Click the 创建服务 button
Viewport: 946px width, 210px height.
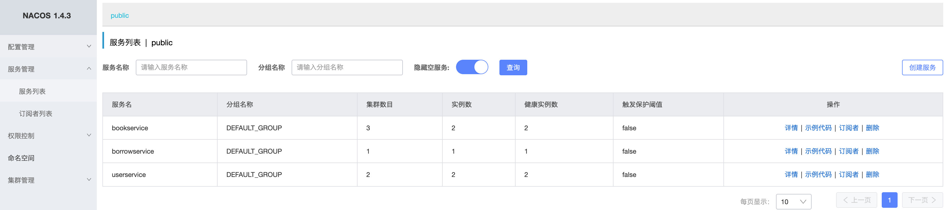[x=922, y=67]
